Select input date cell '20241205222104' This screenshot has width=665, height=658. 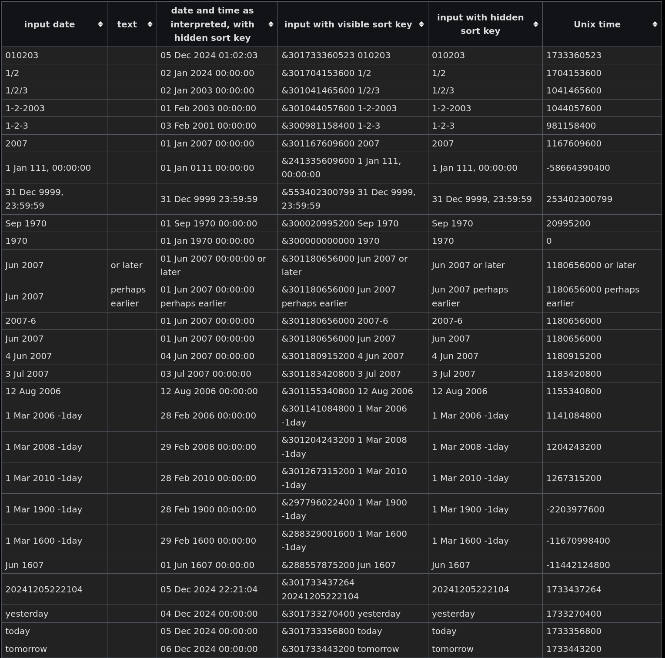(x=54, y=589)
